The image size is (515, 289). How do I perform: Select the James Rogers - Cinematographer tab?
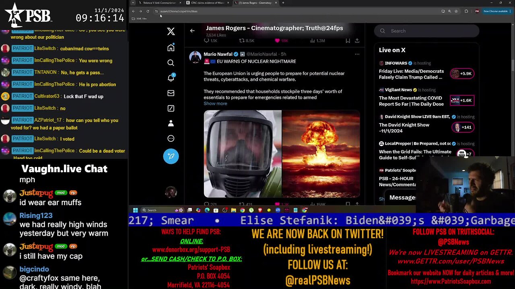(x=256, y=3)
